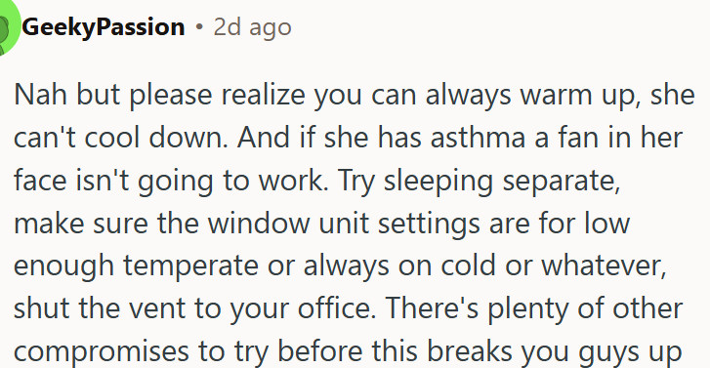Click the phrase "breaks you guys up"

[555, 351]
